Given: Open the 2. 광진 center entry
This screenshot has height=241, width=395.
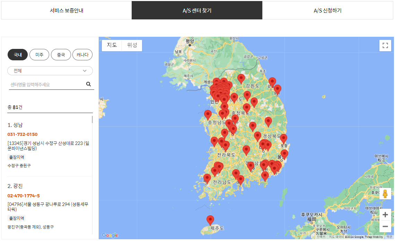Looking at the screenshot, I should tap(15, 186).
